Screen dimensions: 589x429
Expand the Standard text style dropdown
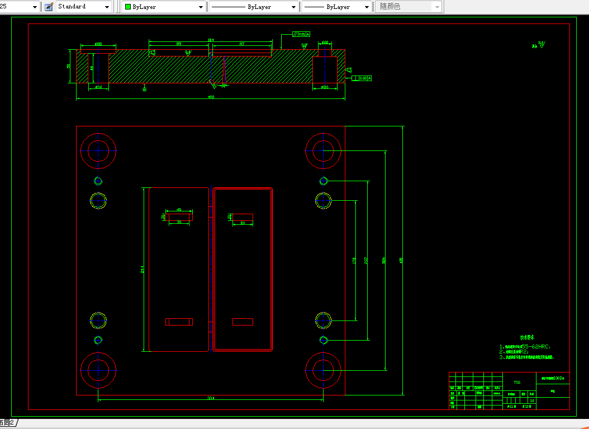click(x=107, y=7)
